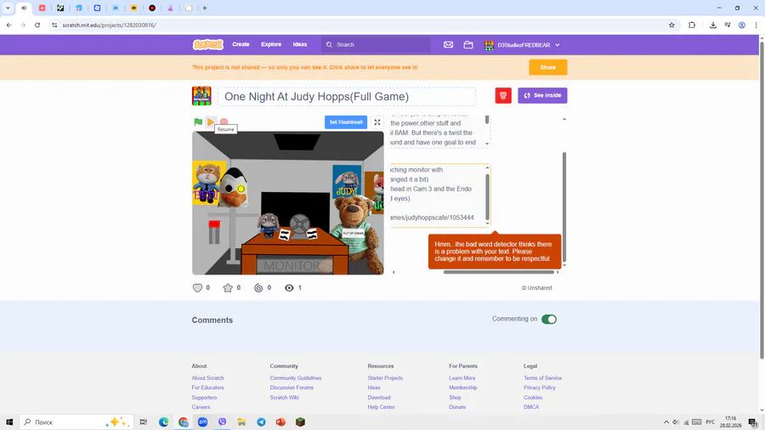Bookmark page with star icon
This screenshot has height=430, width=765.
pos(671,25)
